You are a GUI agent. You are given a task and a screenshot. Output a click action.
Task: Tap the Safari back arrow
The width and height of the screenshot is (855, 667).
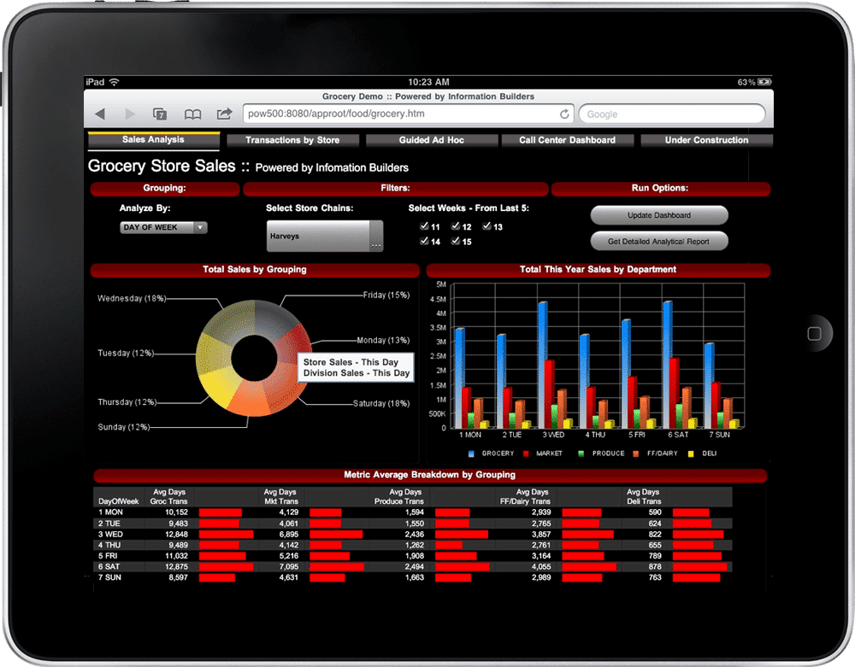tap(100, 114)
